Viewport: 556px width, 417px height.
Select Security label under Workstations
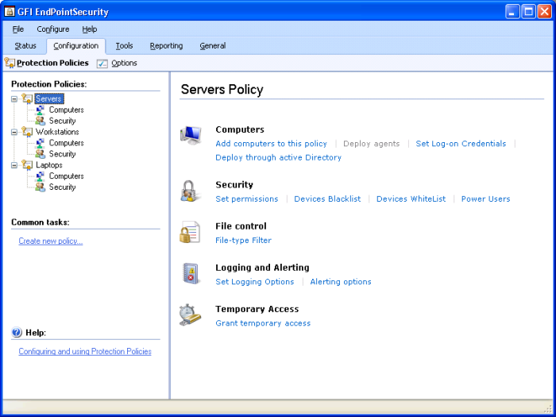pyautogui.click(x=63, y=154)
